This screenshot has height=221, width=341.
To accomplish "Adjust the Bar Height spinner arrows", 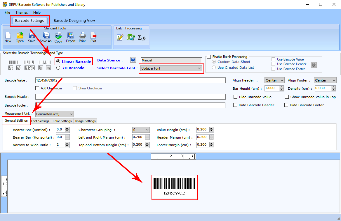I will coord(282,88).
